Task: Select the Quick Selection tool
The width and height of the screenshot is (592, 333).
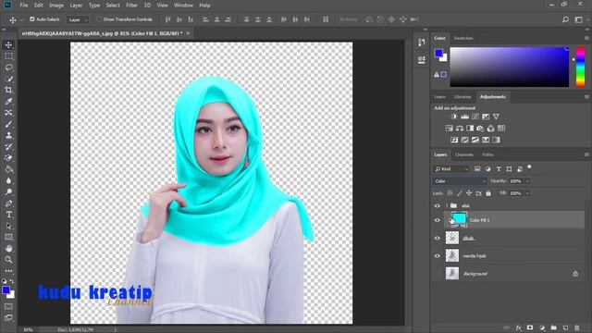Action: 8,79
